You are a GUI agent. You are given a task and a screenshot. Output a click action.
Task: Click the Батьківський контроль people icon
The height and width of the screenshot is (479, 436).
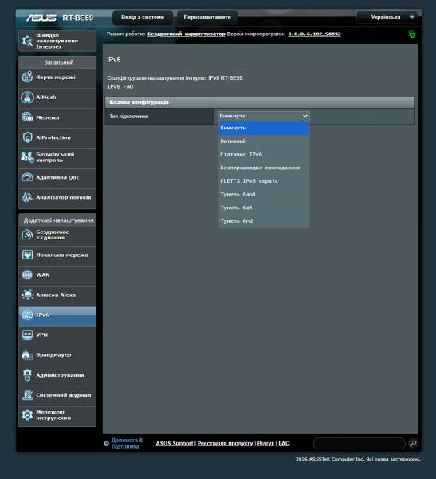27,157
